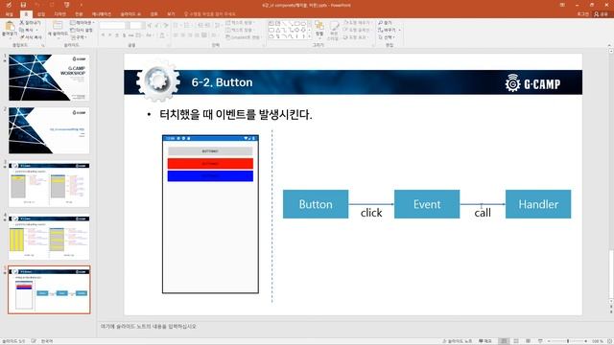Open the Shape Effects (도형 효과) dropdown
The width and height of the screenshot is (614, 345).
(x=355, y=37)
